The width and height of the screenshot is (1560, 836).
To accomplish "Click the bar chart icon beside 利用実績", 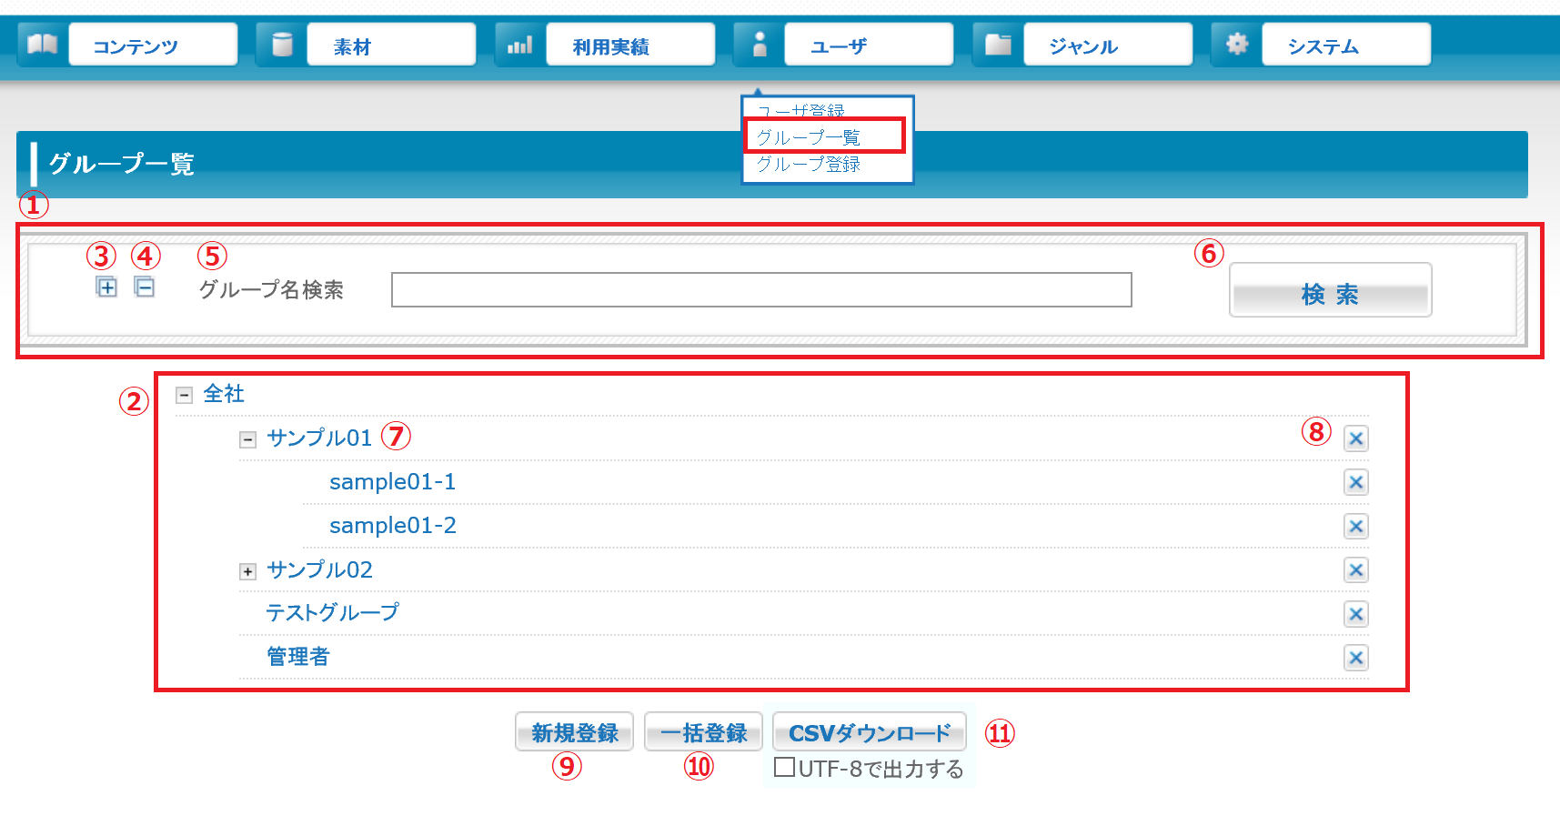I will pos(519,44).
